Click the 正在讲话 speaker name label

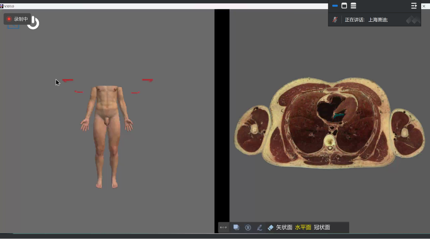pos(366,20)
